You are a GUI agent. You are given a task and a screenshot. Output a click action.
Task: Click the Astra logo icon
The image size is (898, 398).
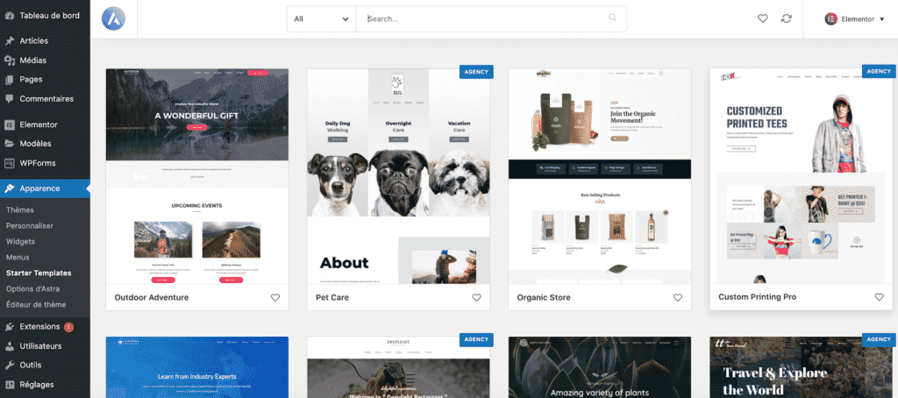click(x=113, y=18)
